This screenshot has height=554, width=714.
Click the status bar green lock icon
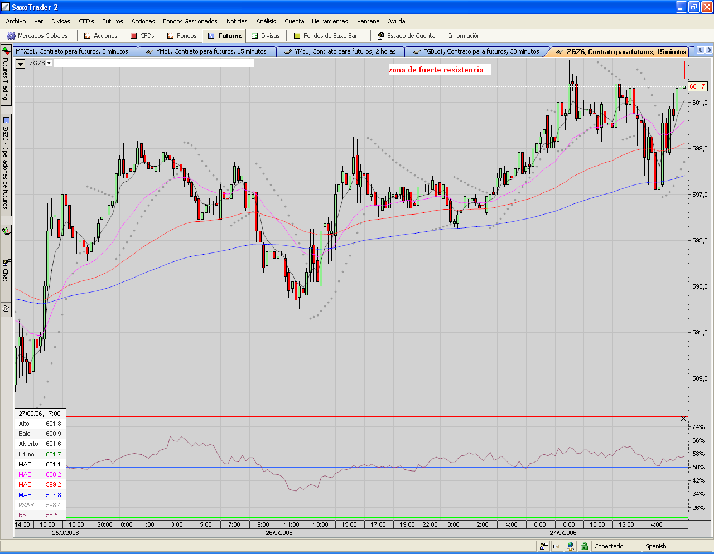[x=584, y=546]
